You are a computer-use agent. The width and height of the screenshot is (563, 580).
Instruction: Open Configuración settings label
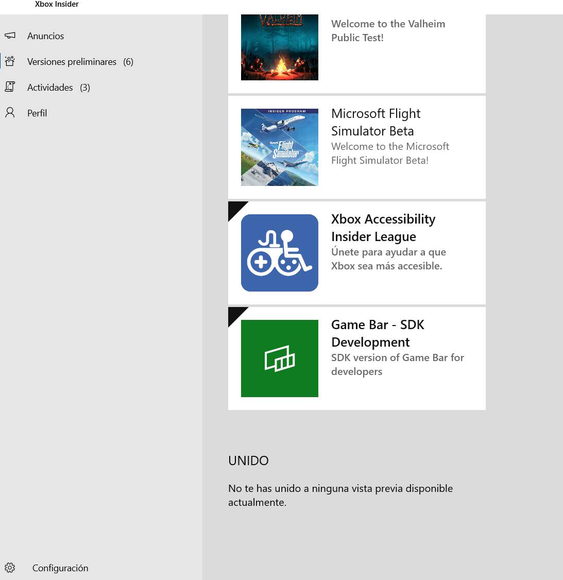click(x=60, y=568)
